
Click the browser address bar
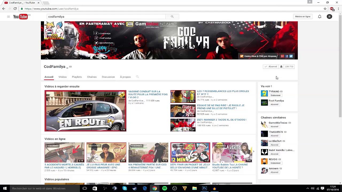[x=171, y=9]
